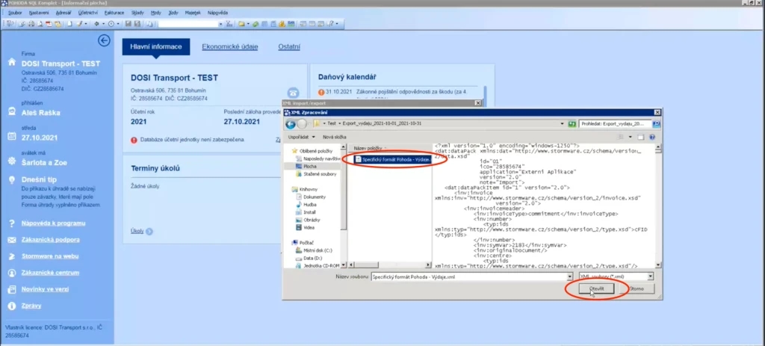The height and width of the screenshot is (346, 765).
Task: Open the Soubor menu
Action: tap(15, 13)
